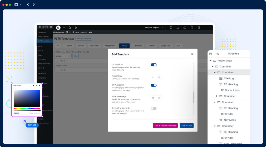Viewport: 266px width, 147px height.
Task: Open the Elementor menu logo button
Action: pos(58,28)
